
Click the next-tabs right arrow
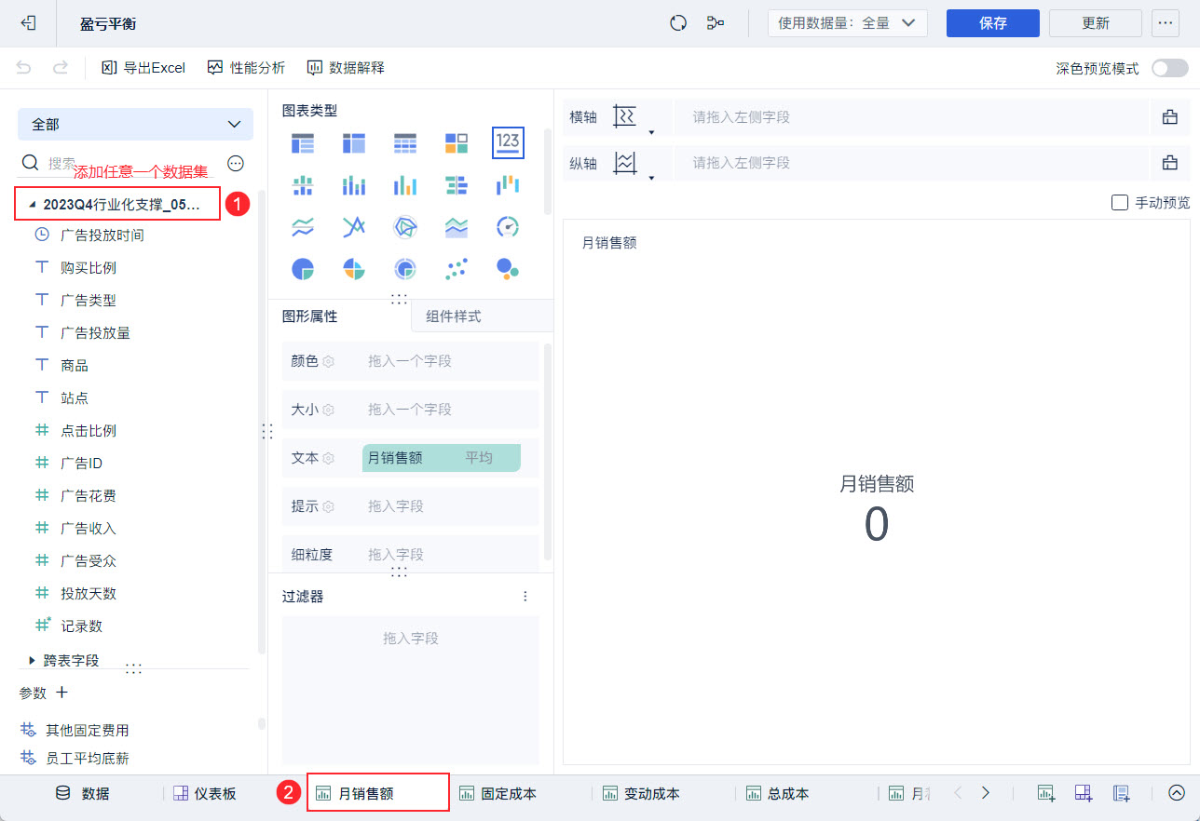[986, 793]
